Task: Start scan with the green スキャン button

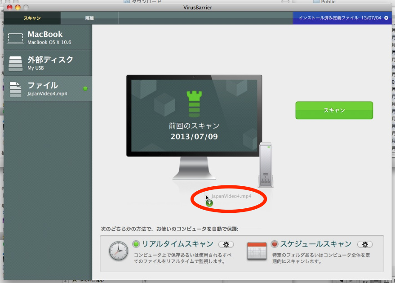Action: coord(334,110)
